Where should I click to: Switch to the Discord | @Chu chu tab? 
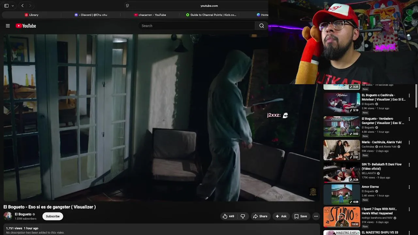(x=91, y=15)
